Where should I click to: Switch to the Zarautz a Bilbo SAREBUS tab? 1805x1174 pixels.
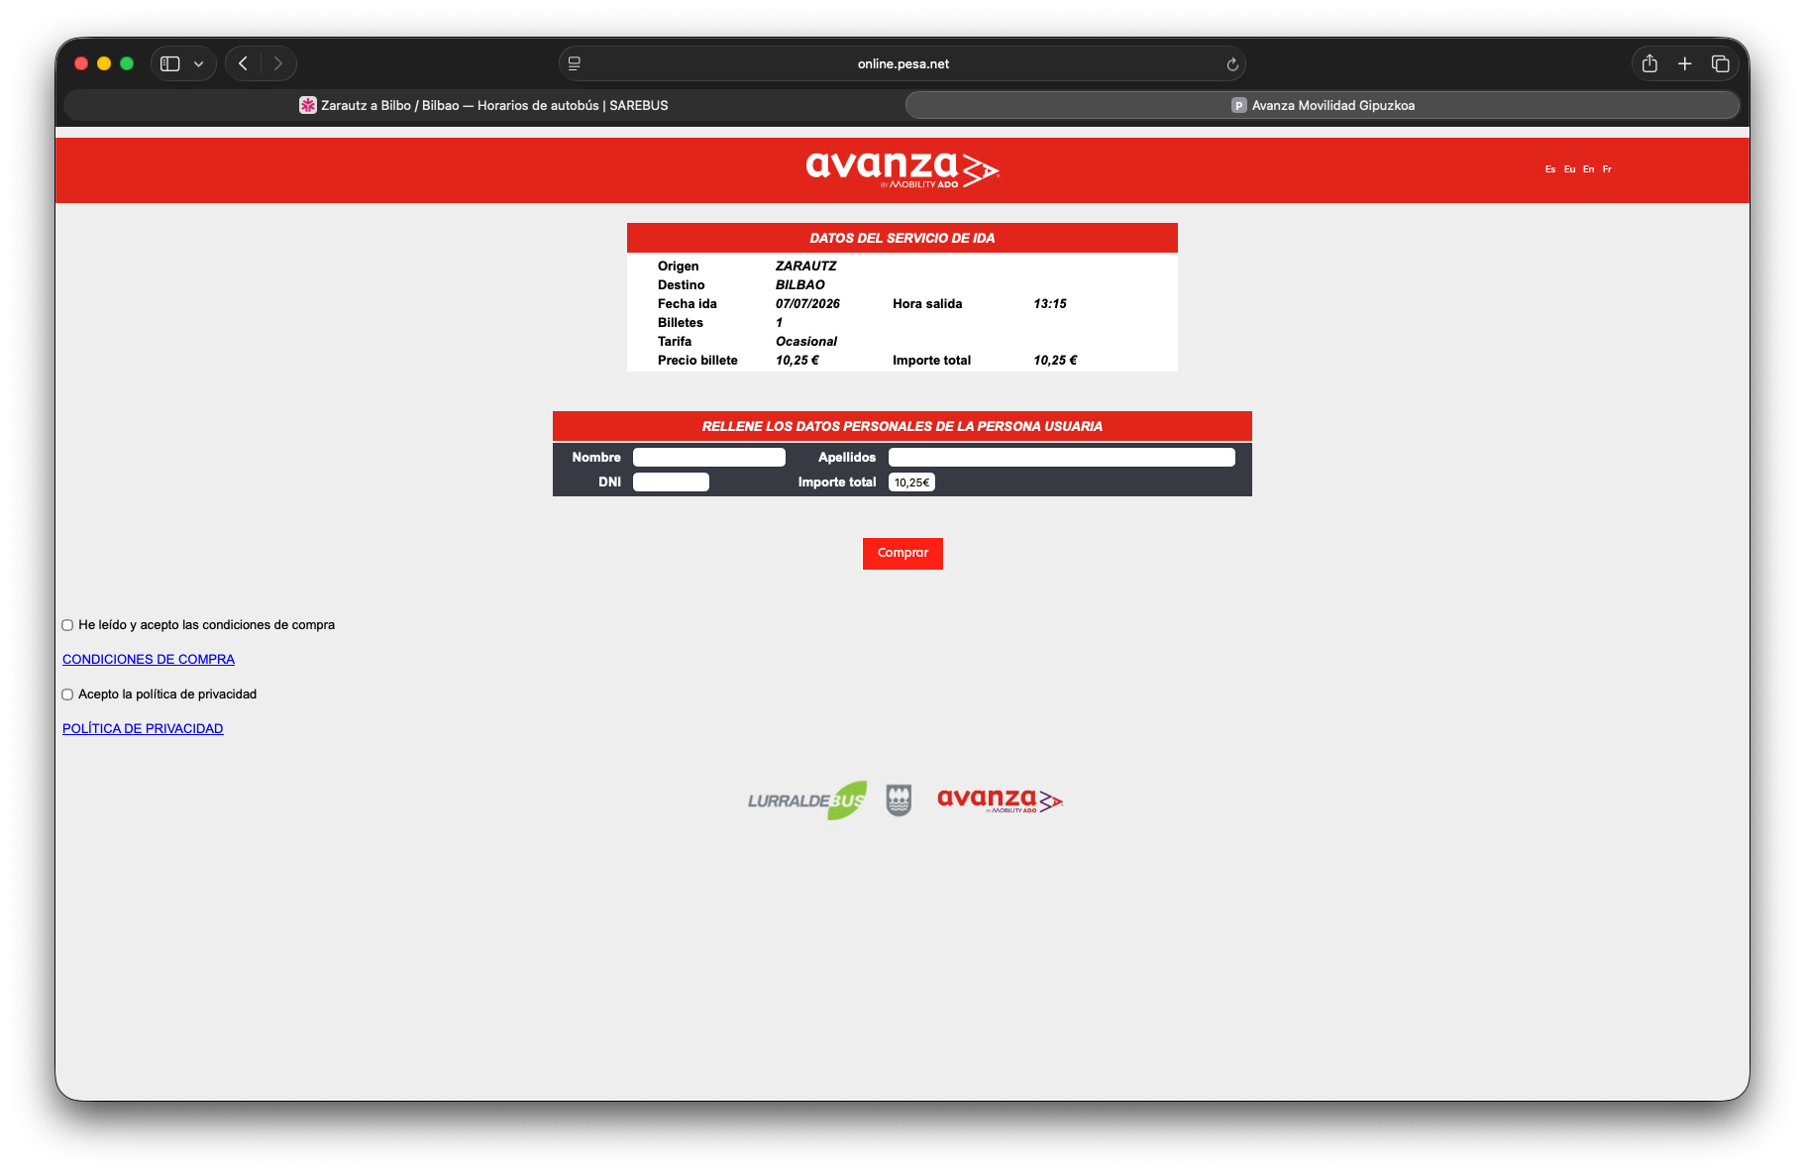coord(484,105)
